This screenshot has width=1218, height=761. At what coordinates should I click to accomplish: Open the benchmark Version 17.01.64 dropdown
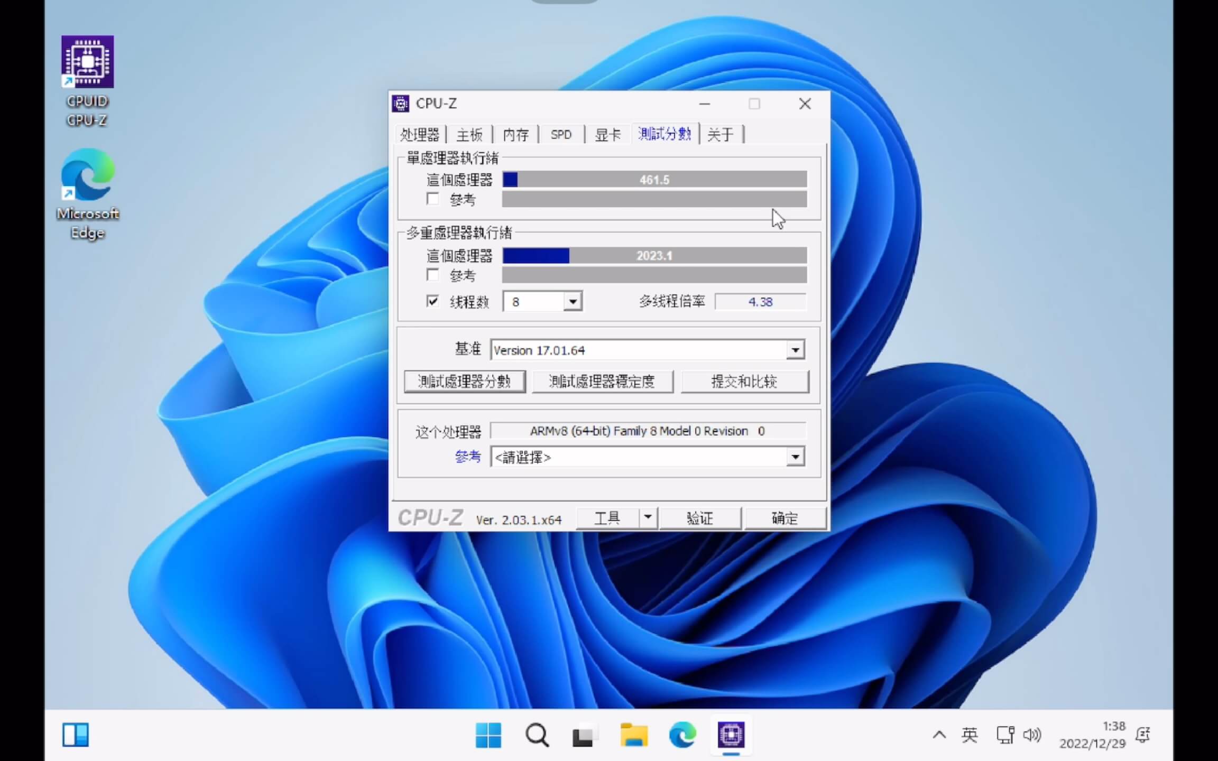(x=795, y=350)
